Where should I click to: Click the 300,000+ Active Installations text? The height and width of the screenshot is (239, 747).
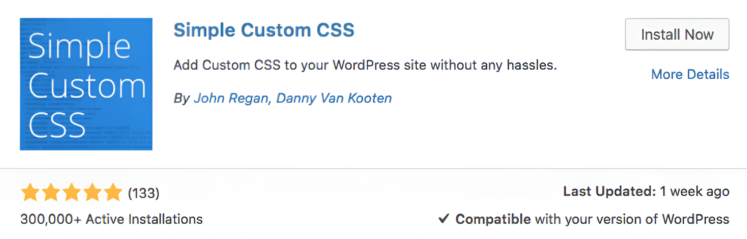coord(111,219)
